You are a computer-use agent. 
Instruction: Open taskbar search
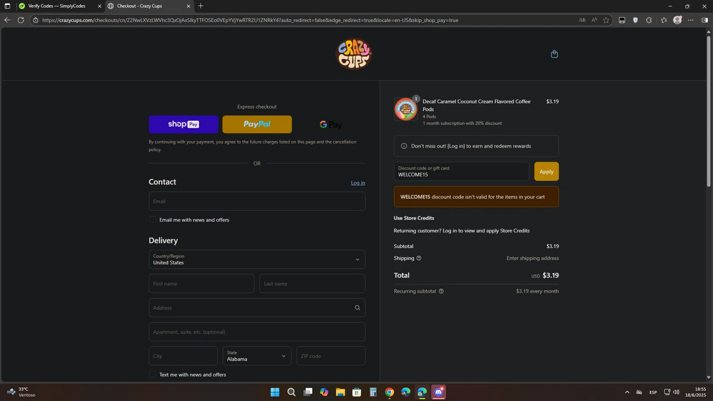pos(291,392)
